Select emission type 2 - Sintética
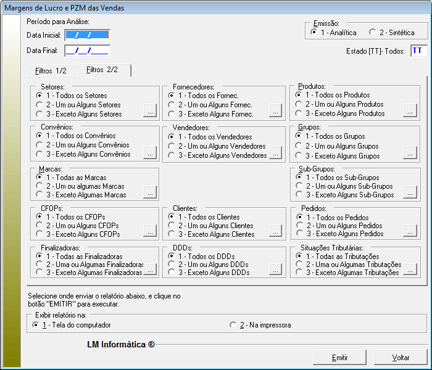The height and width of the screenshot is (370, 432). pyautogui.click(x=372, y=33)
